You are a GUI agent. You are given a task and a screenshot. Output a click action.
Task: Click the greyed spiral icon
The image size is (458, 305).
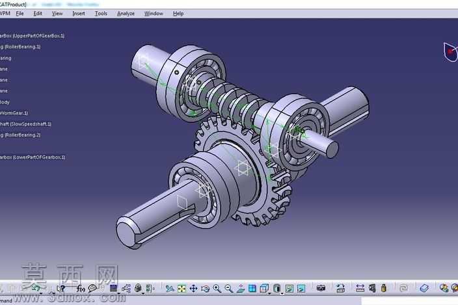pos(403,289)
